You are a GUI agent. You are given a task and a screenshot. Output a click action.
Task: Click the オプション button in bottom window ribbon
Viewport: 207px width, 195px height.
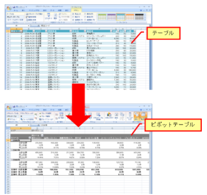pos(13,119)
